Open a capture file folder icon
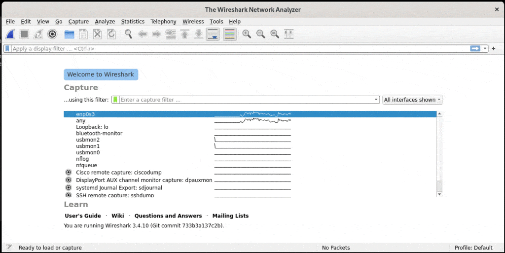Viewport: 505px width, 253px height. pos(69,34)
